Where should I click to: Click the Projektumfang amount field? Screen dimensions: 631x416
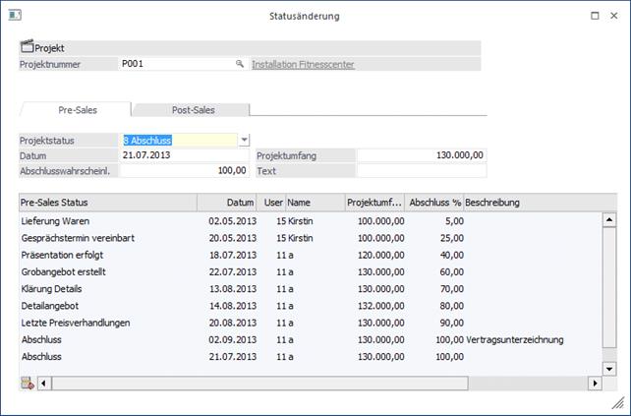pyautogui.click(x=421, y=155)
